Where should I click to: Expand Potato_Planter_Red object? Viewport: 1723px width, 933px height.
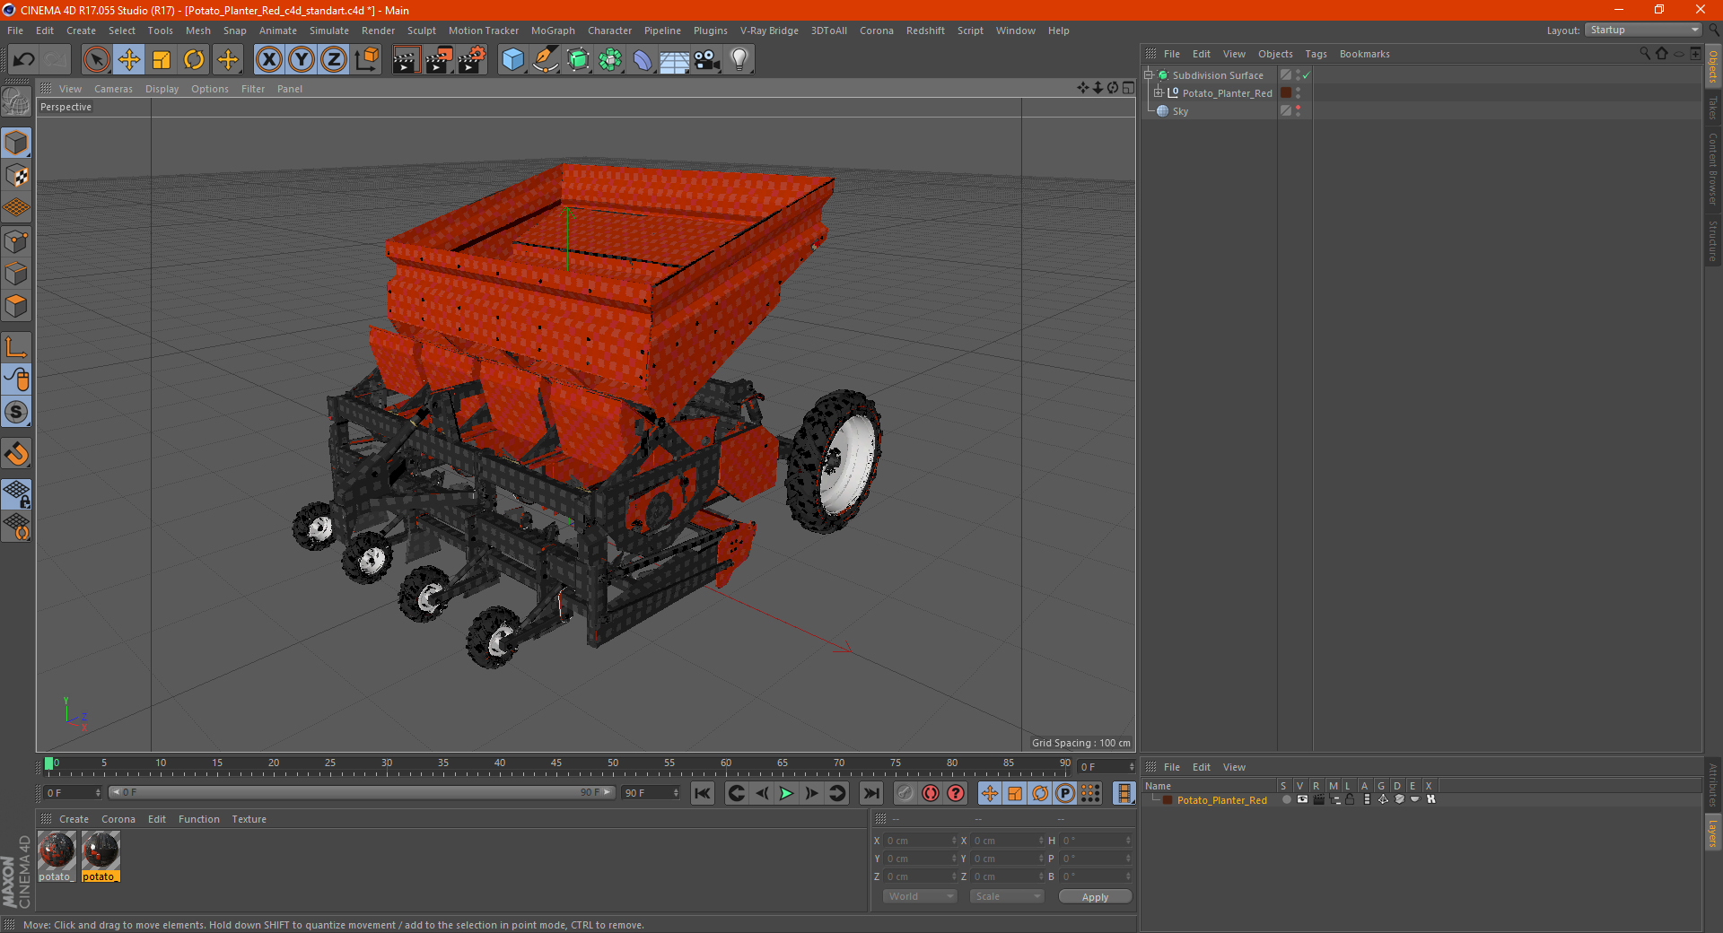click(1159, 93)
